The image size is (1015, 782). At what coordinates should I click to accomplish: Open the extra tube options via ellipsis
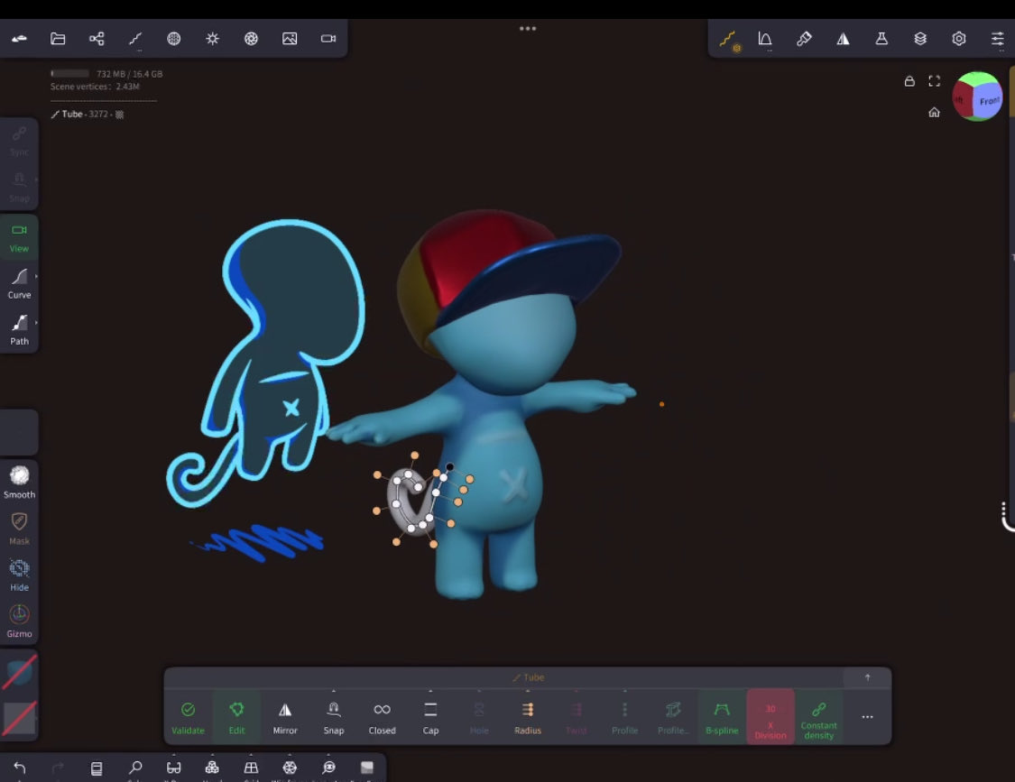(x=867, y=716)
